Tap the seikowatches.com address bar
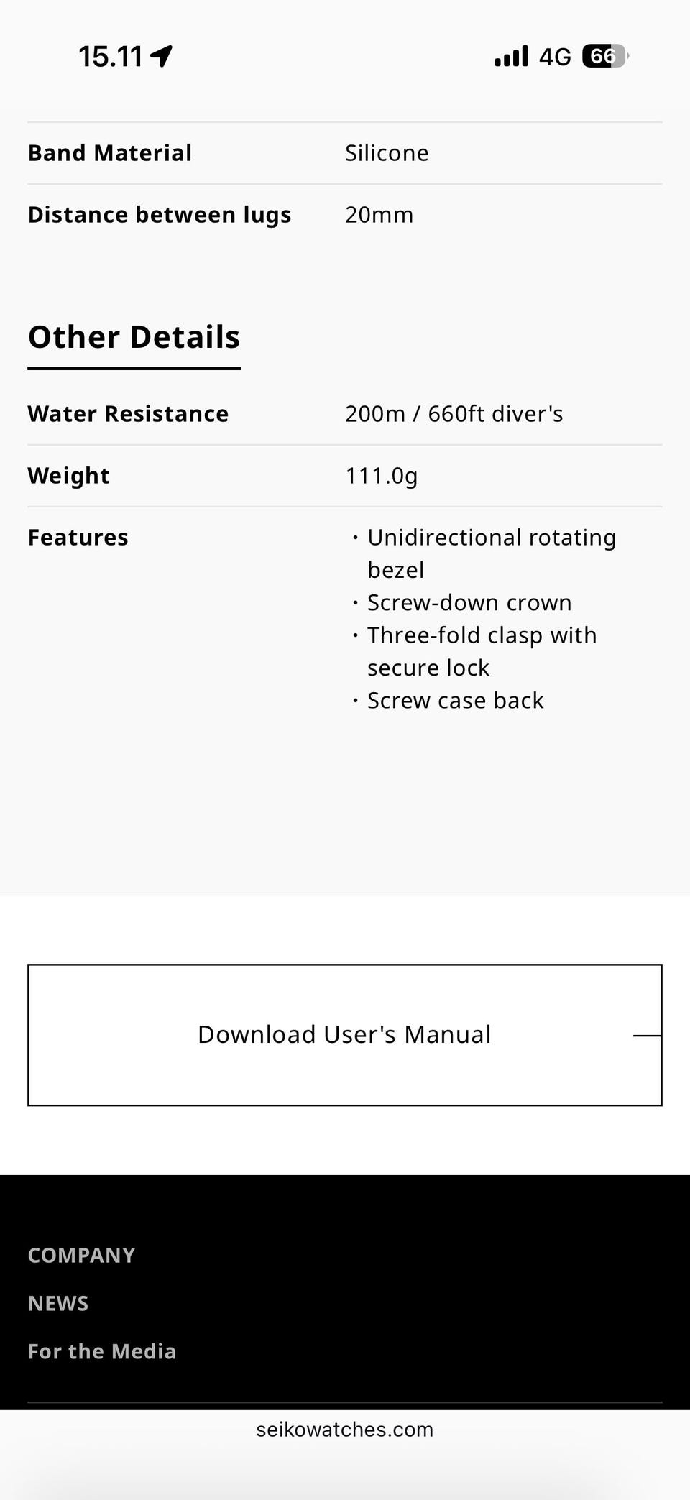Image resolution: width=690 pixels, height=1500 pixels. [x=345, y=1430]
